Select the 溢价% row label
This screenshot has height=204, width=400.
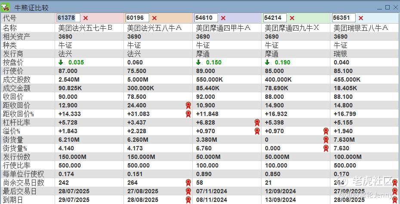[11, 131]
